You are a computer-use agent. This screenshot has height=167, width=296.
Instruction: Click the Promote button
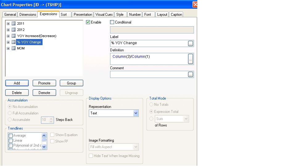pyautogui.click(x=44, y=83)
